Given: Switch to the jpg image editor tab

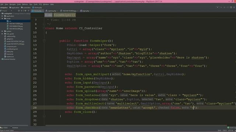Looking at the screenshot, I should pos(69,11).
